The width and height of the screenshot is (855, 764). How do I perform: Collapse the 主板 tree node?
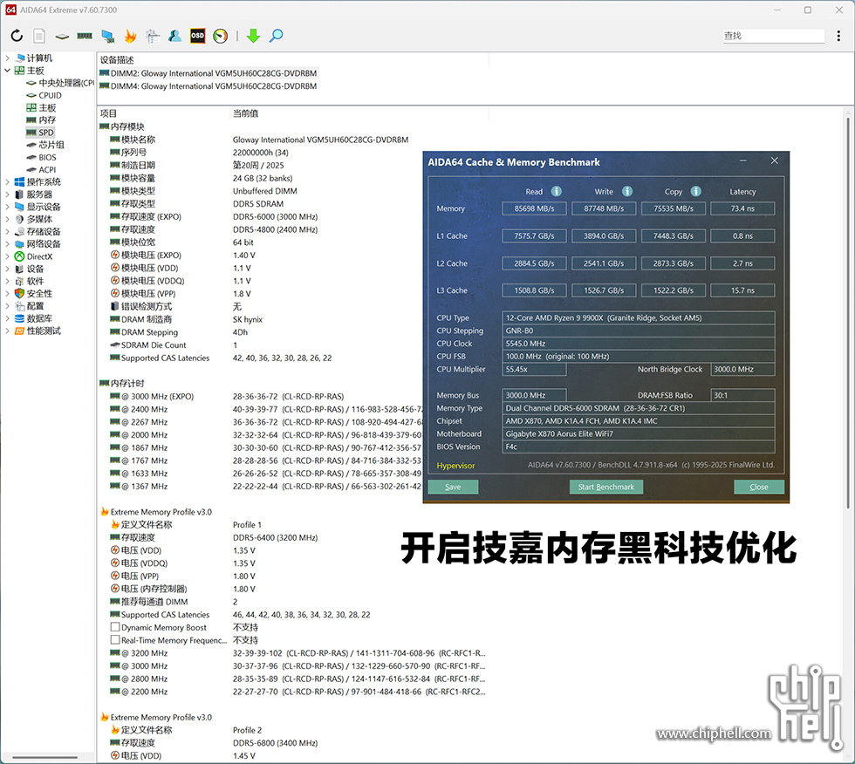pyautogui.click(x=7, y=71)
